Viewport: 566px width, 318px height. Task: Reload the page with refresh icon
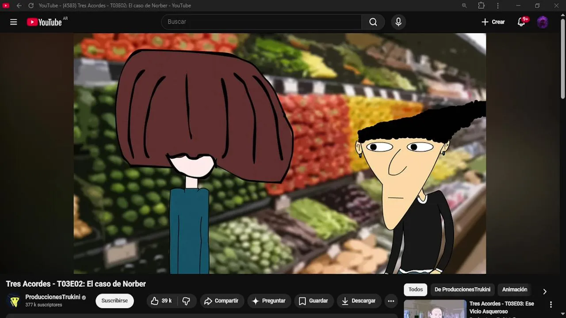pyautogui.click(x=31, y=6)
